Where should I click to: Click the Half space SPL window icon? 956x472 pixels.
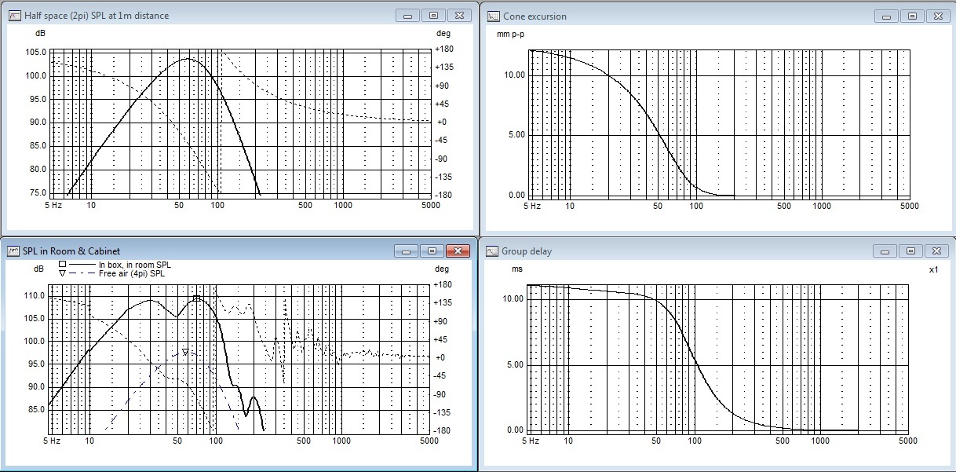pos(15,16)
